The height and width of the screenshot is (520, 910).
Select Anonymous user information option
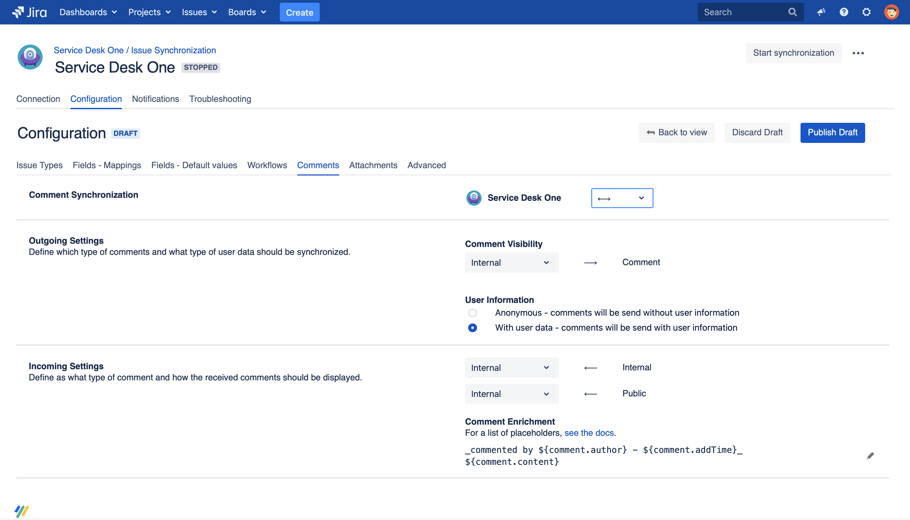473,312
